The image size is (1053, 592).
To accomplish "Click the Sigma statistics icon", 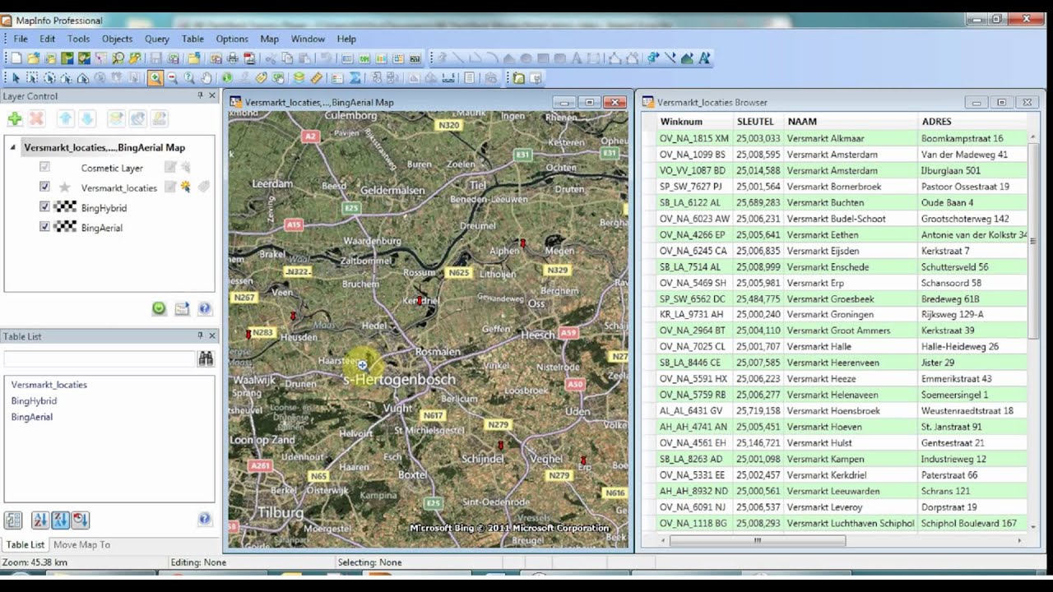I will point(355,78).
